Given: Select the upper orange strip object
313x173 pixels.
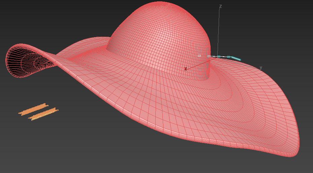Looking at the screenshot, I should (x=34, y=109).
